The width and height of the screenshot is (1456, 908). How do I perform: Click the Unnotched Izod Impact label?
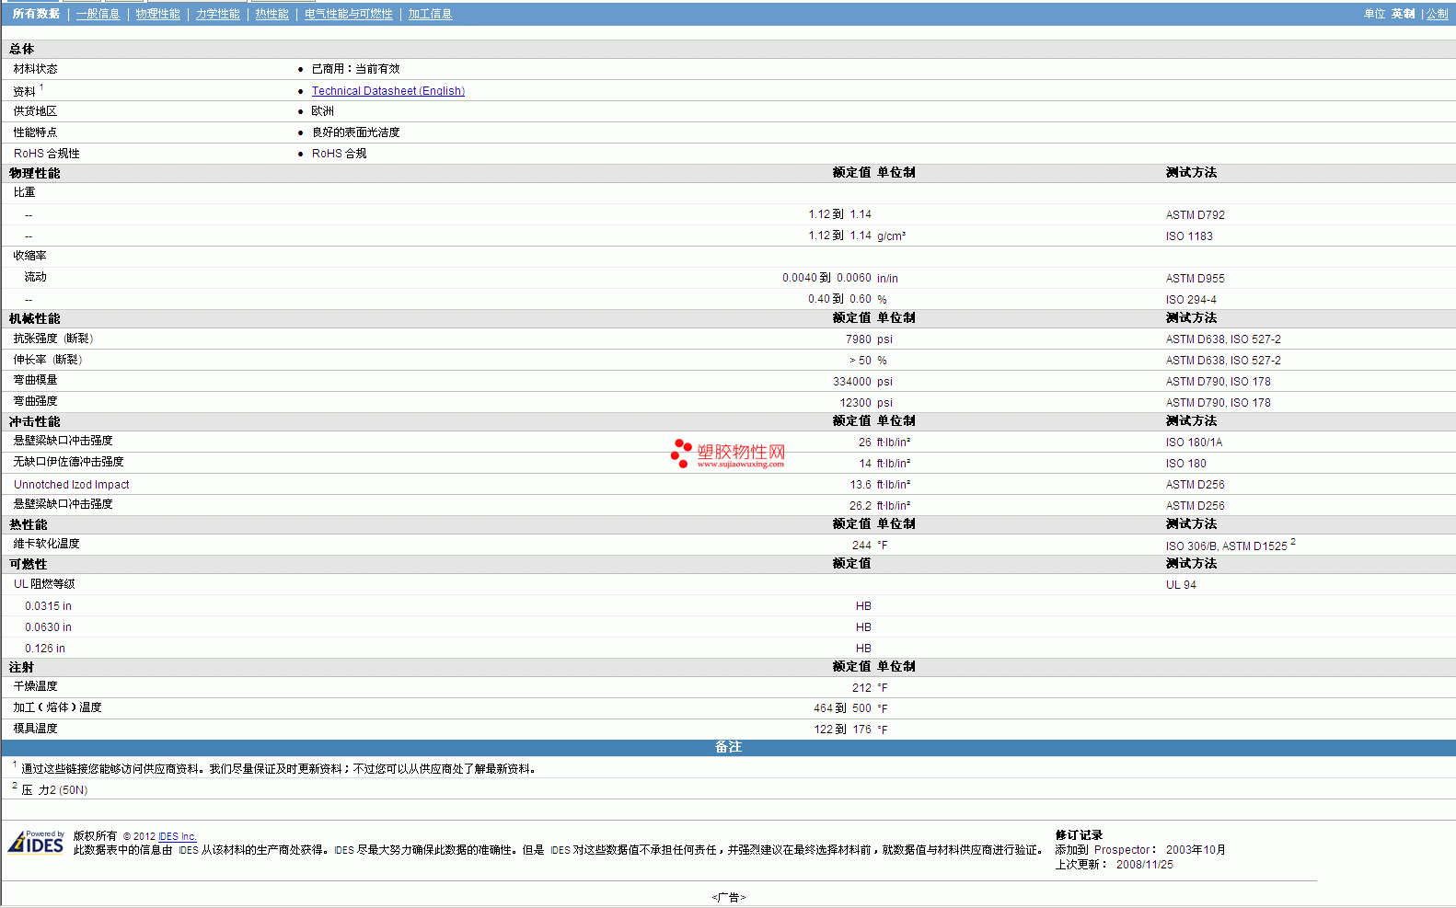point(71,485)
